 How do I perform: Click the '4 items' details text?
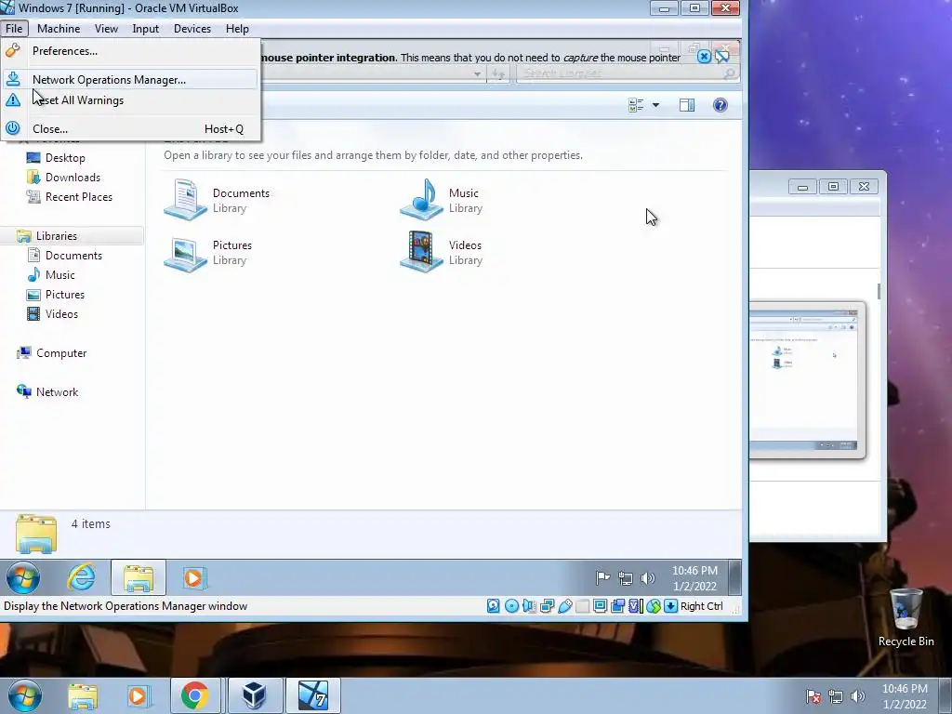(x=90, y=524)
